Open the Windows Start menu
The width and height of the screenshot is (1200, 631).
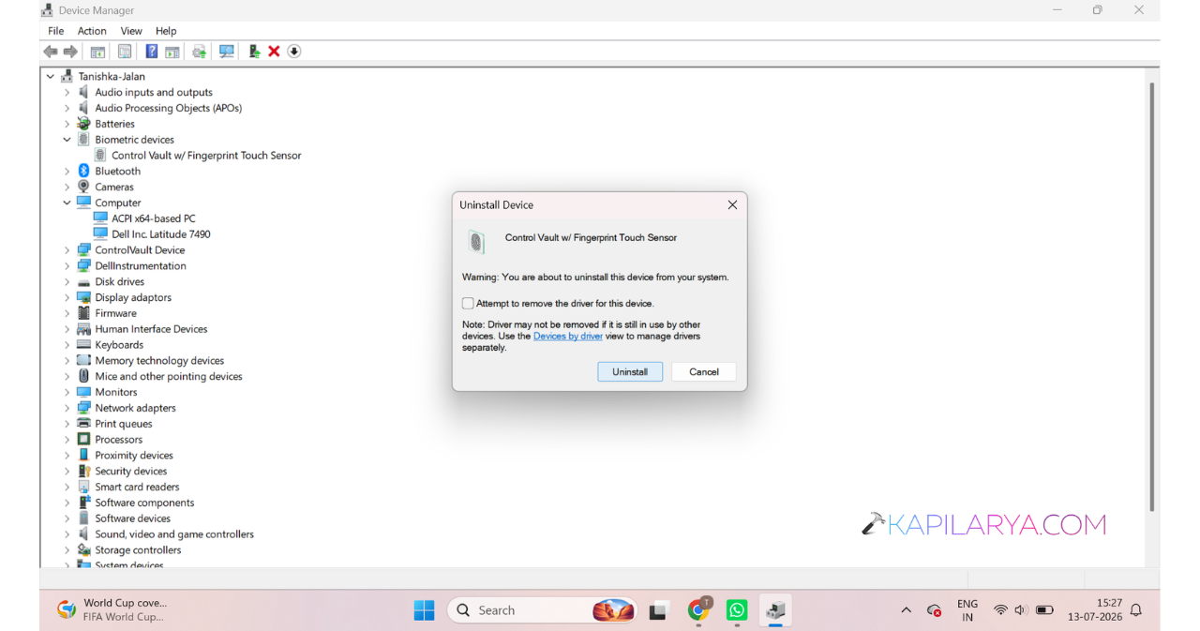tap(424, 610)
